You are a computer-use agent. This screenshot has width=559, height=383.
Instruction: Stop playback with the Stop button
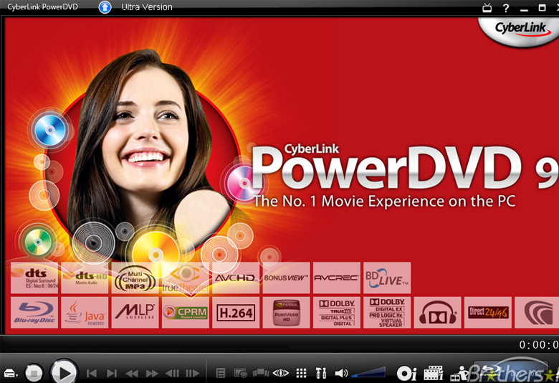[34, 373]
